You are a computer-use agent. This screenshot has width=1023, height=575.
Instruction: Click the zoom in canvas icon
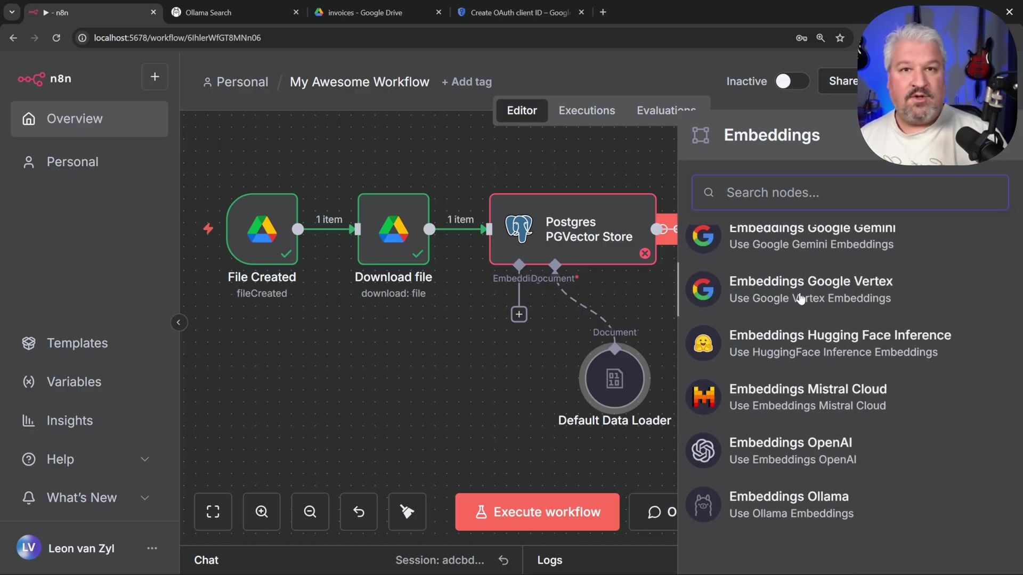262,512
